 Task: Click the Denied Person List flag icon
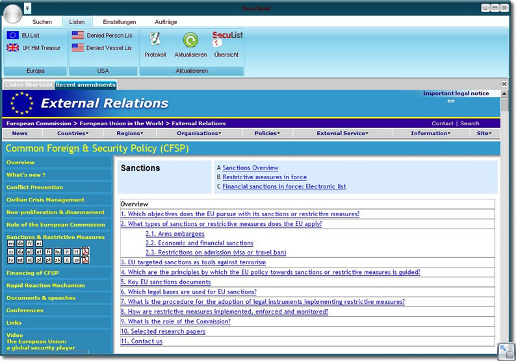[78, 36]
